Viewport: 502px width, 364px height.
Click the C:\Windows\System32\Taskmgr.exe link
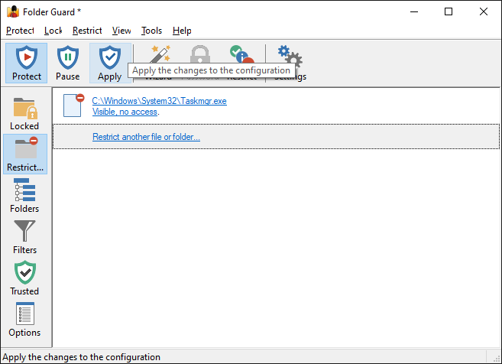pos(160,101)
